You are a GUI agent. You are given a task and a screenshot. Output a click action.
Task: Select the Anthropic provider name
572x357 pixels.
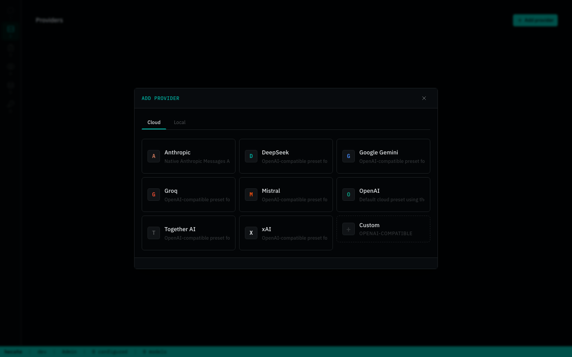point(177,153)
